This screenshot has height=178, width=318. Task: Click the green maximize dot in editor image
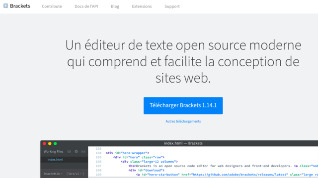(x=55, y=143)
